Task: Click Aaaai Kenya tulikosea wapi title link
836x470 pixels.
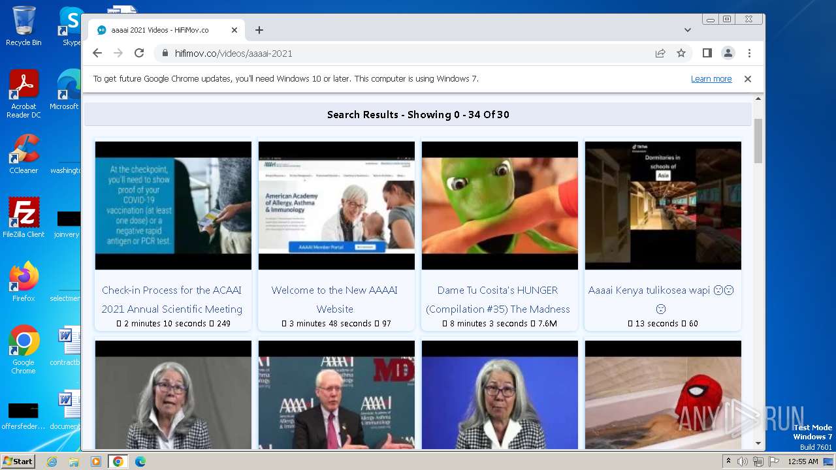Action: (661, 300)
